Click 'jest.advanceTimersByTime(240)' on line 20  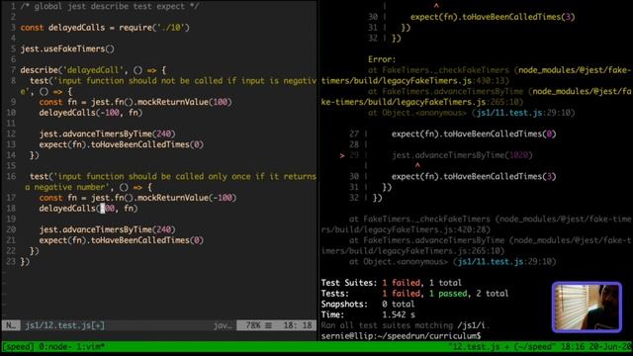(x=108, y=229)
